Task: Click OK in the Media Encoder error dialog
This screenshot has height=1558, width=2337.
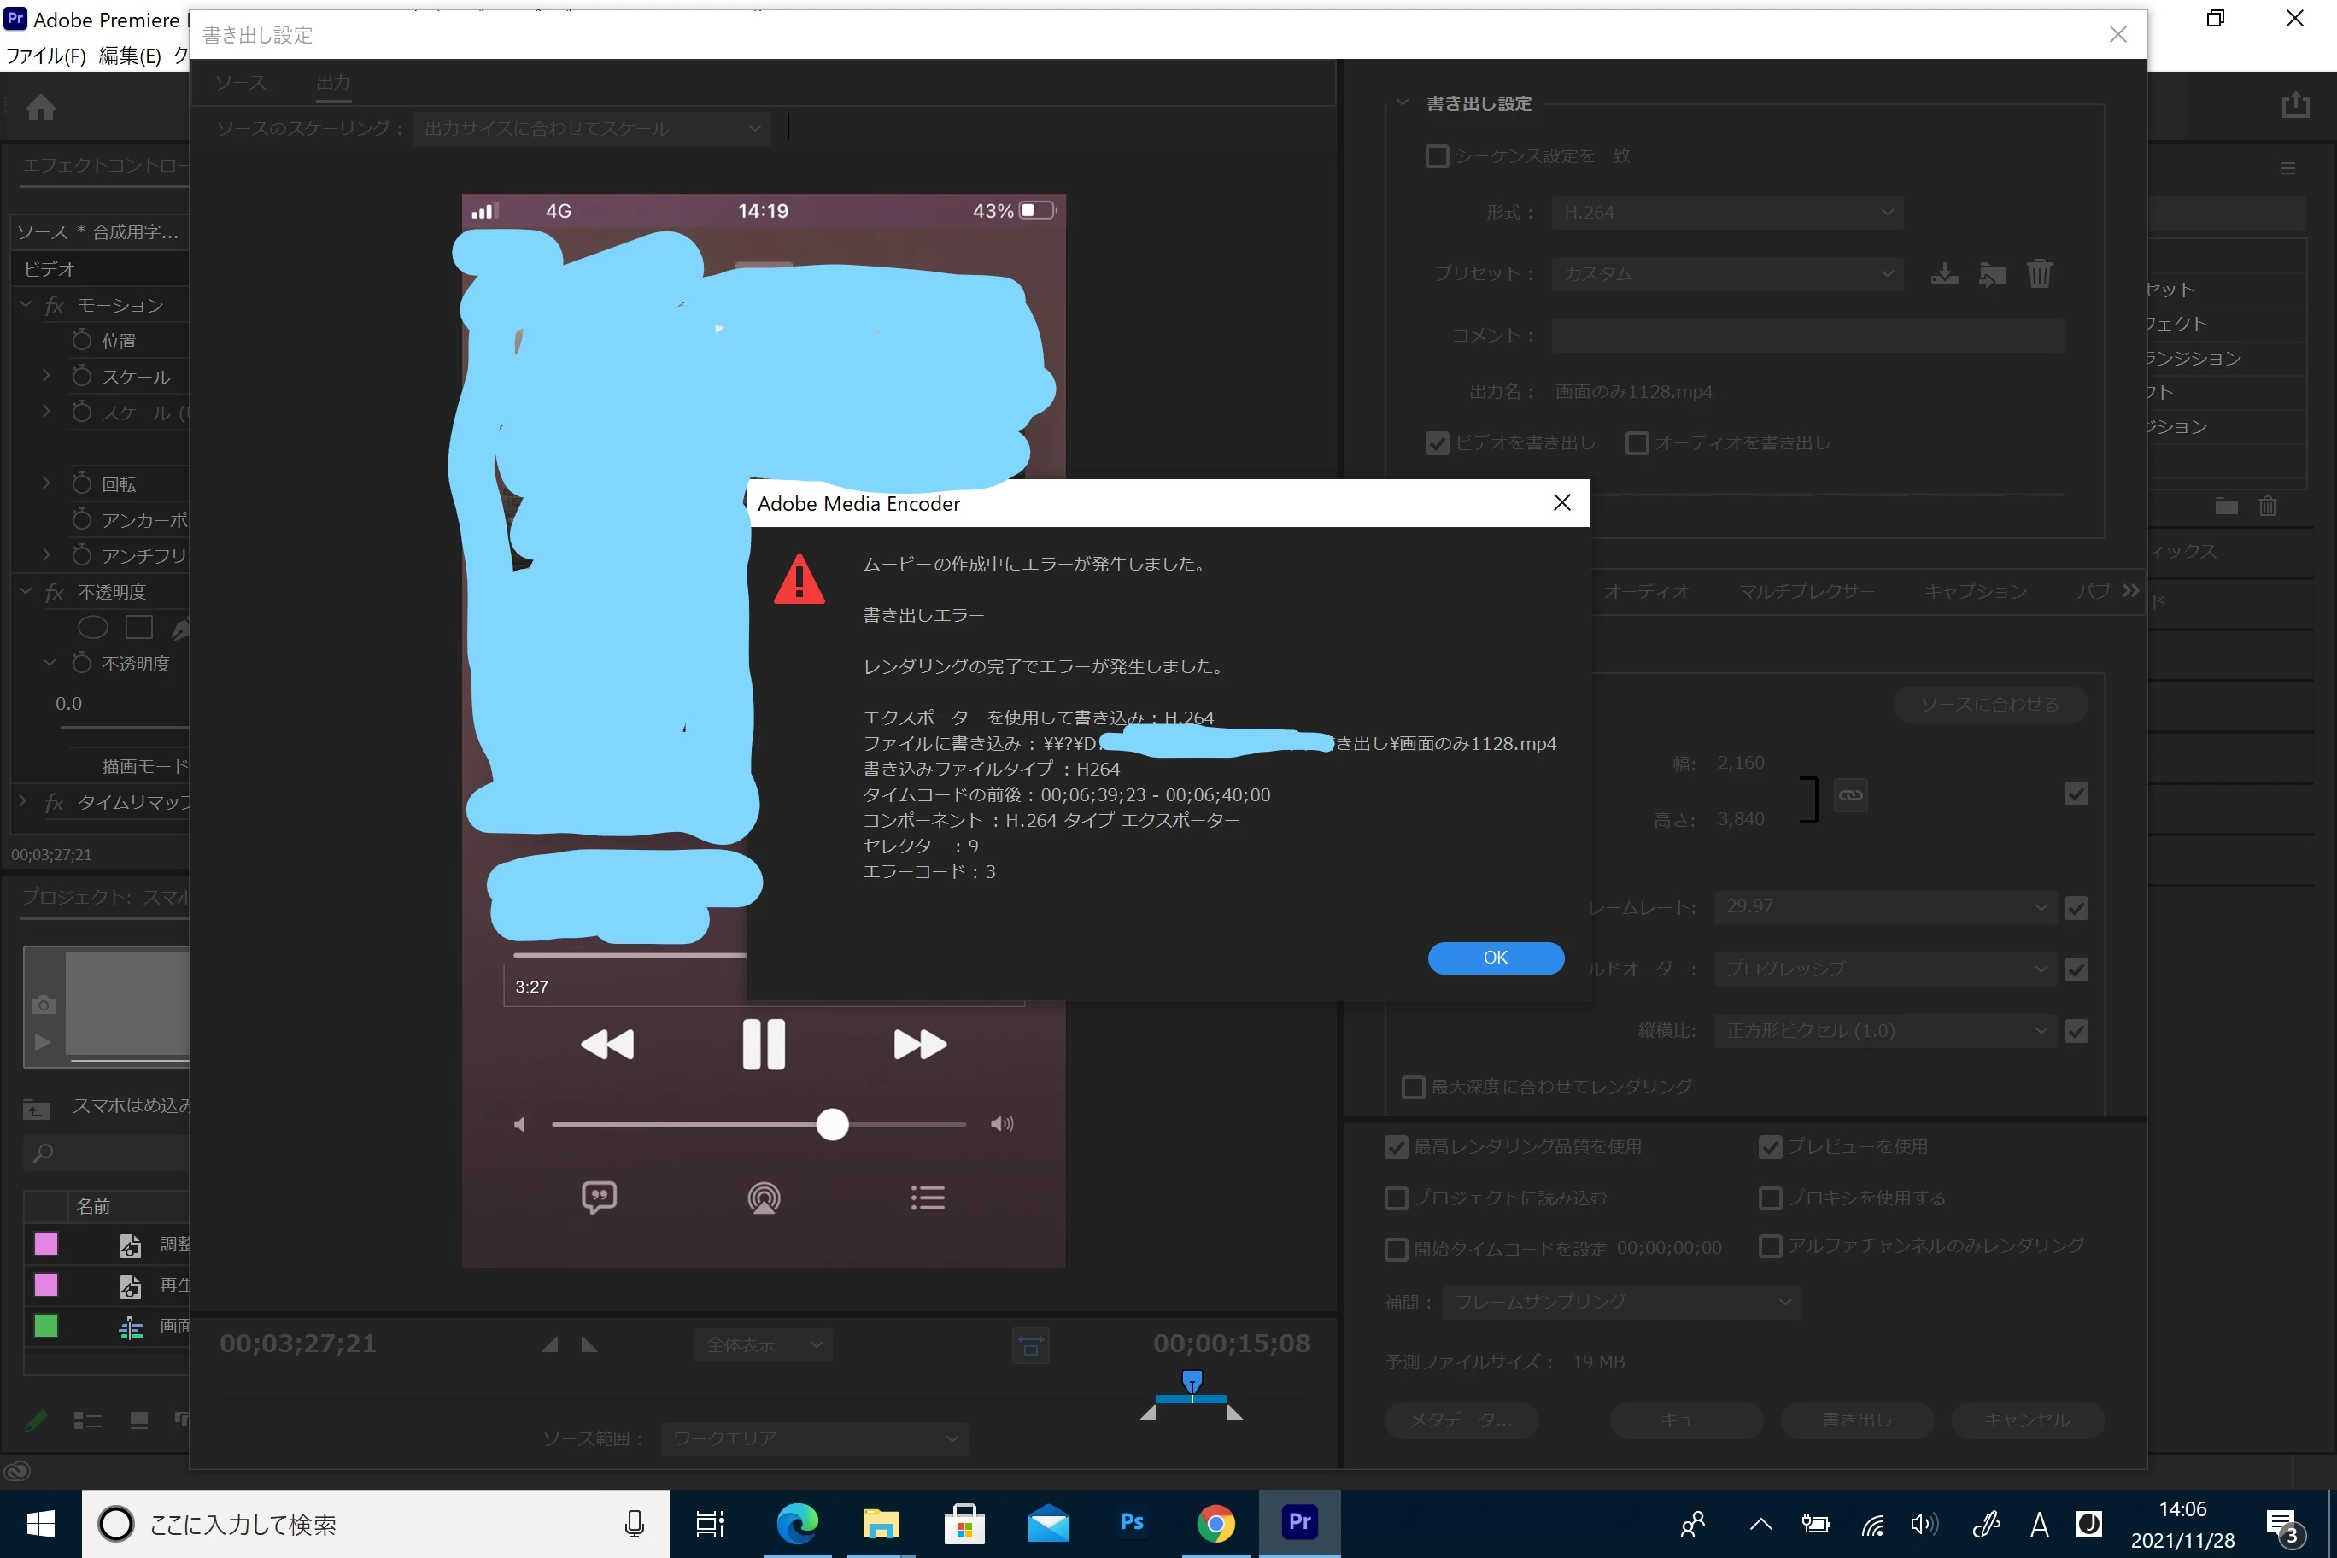Action: tap(1496, 957)
